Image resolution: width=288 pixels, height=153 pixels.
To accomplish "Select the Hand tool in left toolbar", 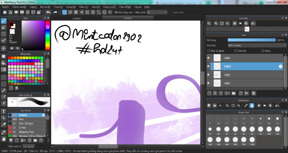I will [x=3, y=139].
